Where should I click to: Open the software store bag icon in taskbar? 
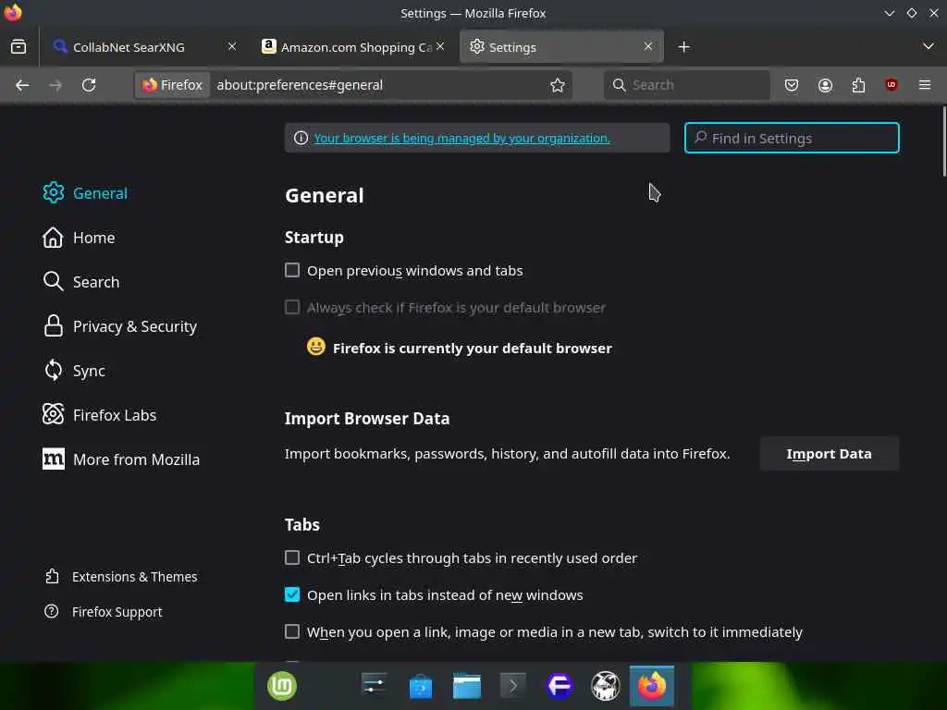421,687
